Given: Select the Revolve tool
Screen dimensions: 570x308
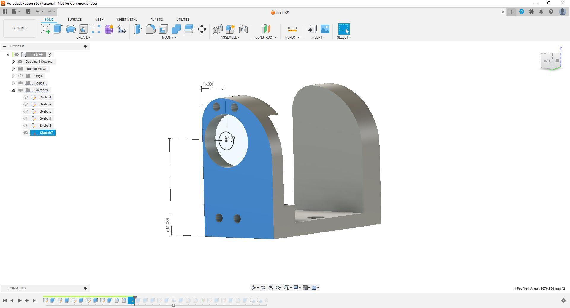Looking at the screenshot, I should click(71, 29).
